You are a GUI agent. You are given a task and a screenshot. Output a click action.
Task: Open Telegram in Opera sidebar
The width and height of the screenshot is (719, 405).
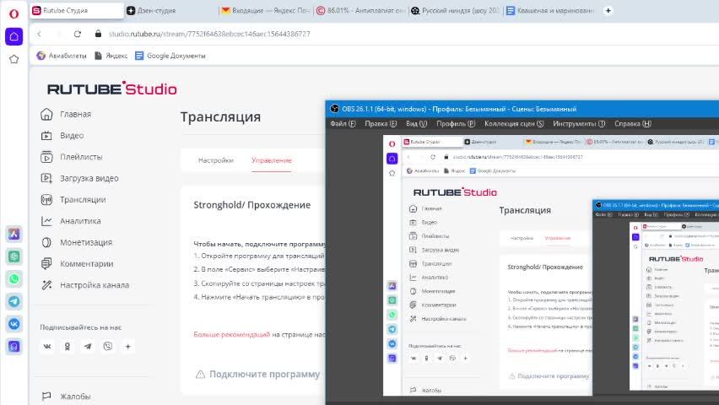(14, 301)
